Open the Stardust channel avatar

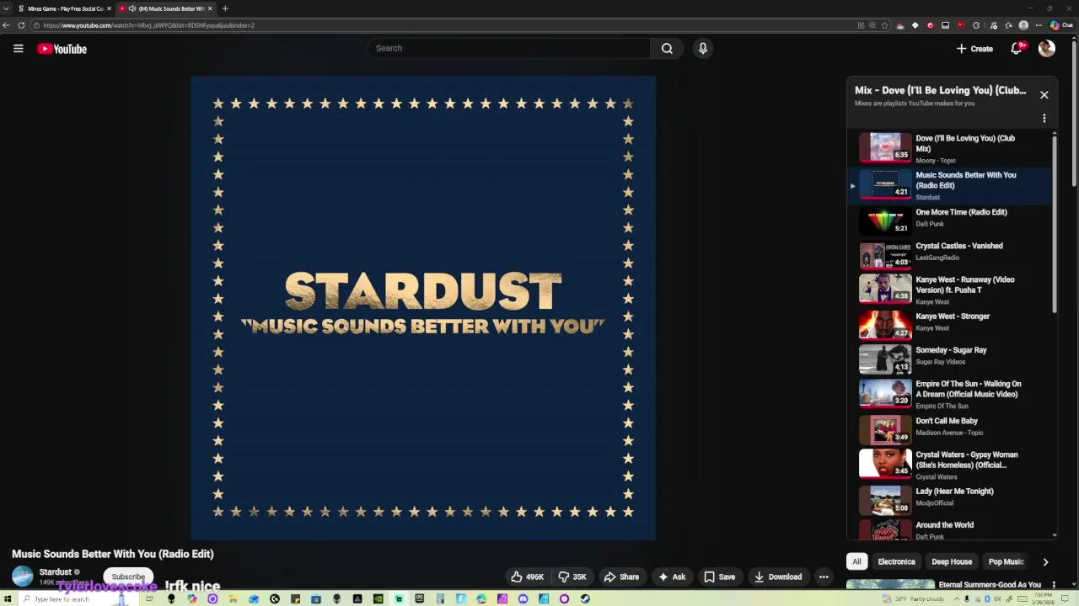click(x=23, y=577)
